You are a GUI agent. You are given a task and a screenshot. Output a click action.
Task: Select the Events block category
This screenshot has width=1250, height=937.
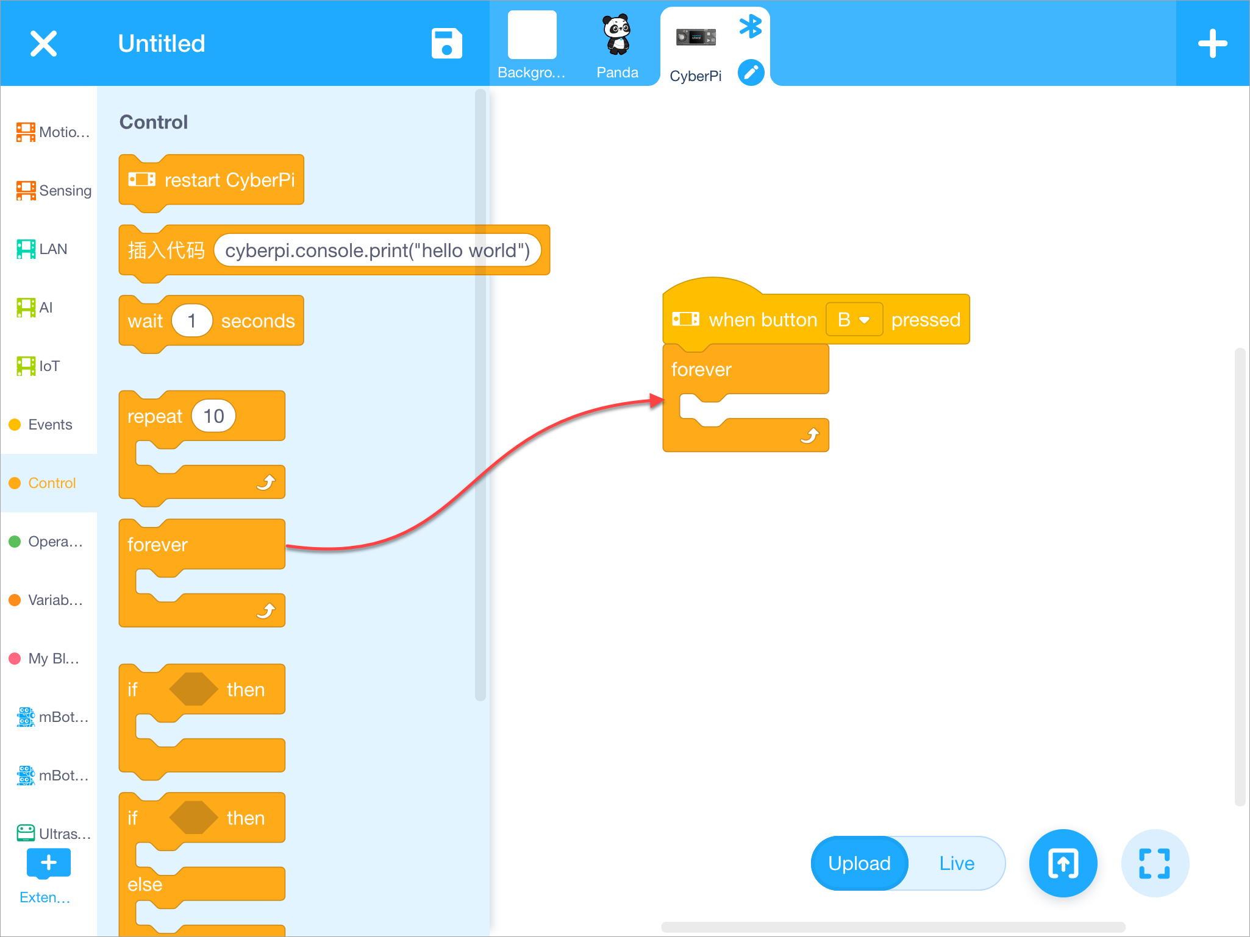pyautogui.click(x=49, y=425)
